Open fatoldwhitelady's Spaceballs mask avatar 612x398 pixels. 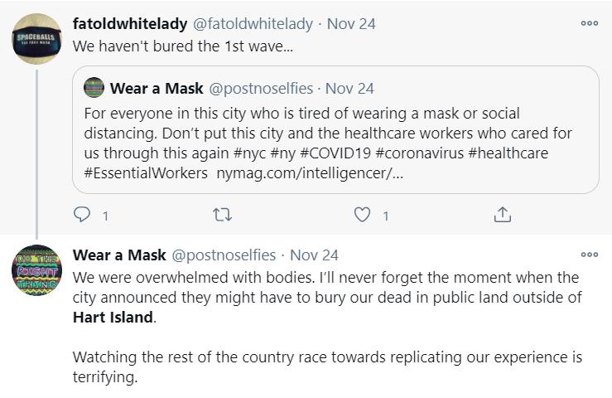36,38
